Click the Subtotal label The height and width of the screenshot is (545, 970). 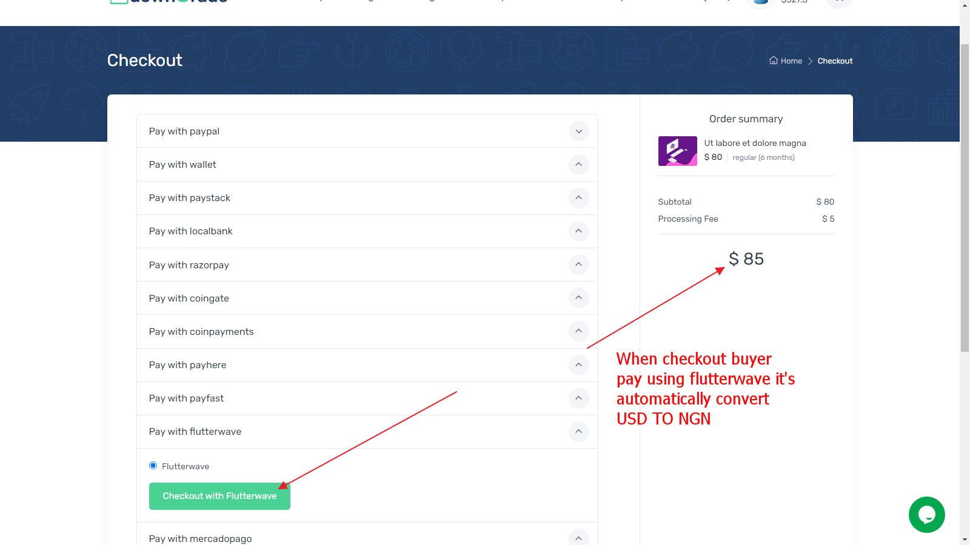tap(675, 202)
